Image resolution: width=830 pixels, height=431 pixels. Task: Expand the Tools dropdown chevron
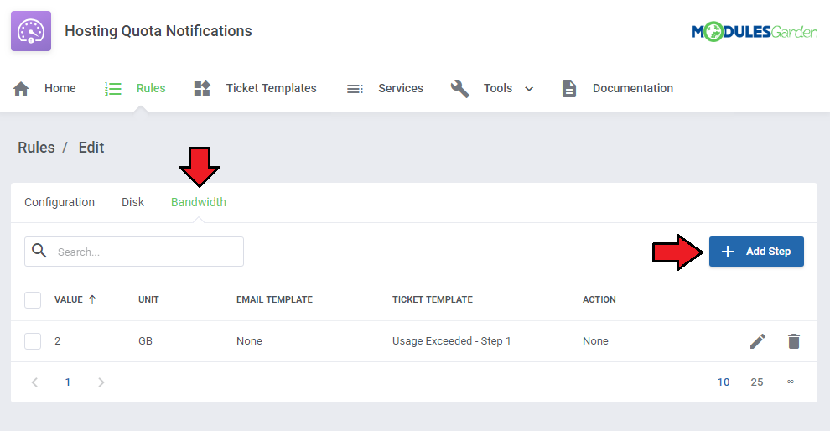tap(529, 89)
